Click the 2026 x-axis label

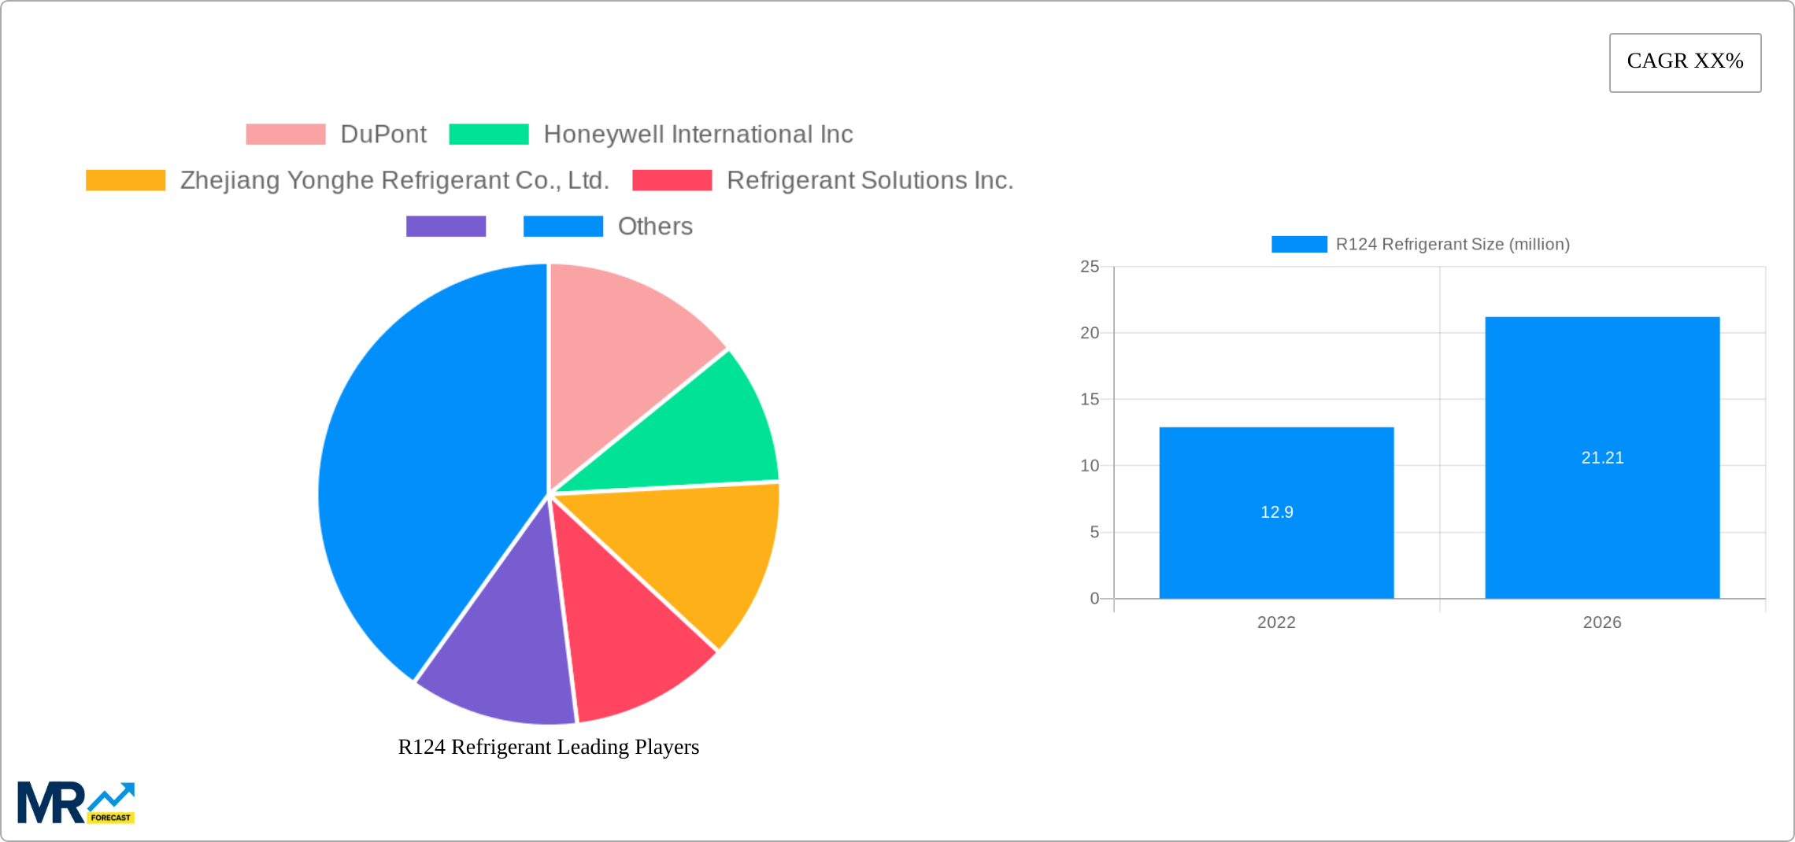tap(1602, 623)
